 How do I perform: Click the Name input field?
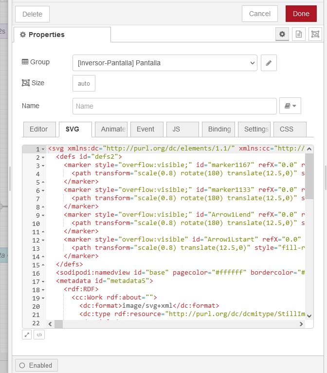[x=175, y=106]
